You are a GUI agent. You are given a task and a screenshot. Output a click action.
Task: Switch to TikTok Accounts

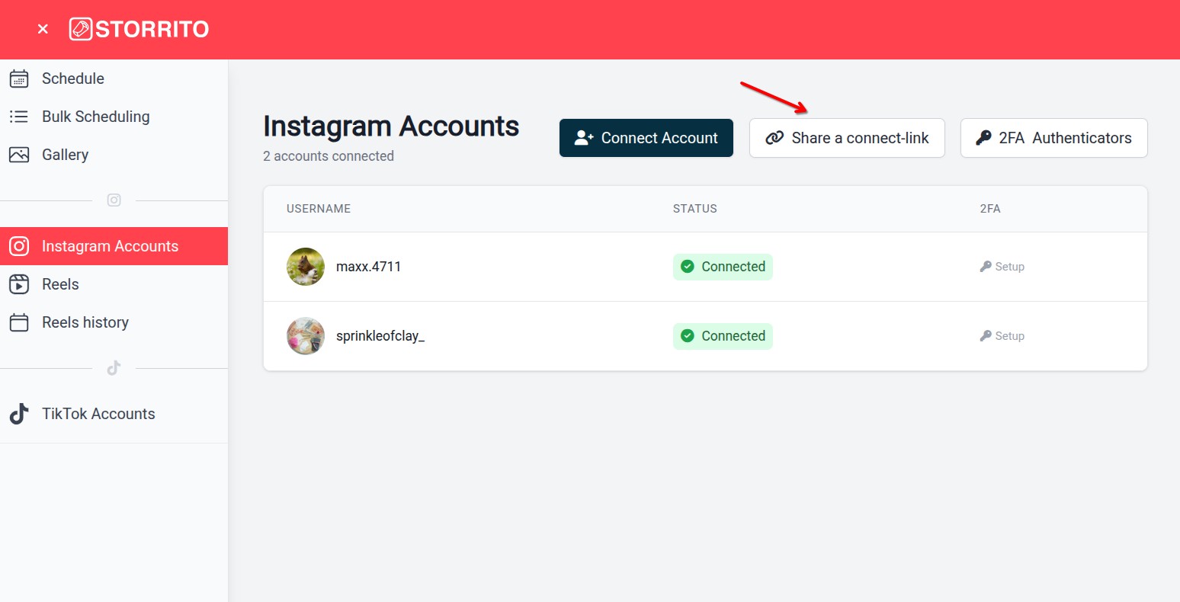click(x=98, y=414)
